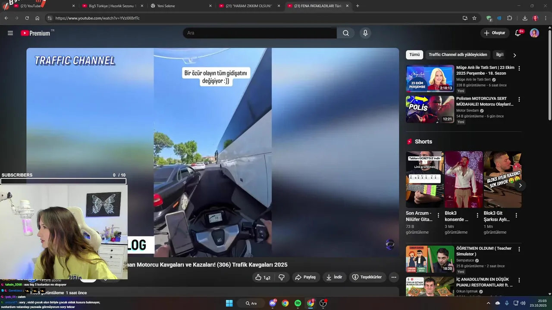Open Chrome profile avatar in toolbar
This screenshot has width=552, height=310.
point(535,18)
